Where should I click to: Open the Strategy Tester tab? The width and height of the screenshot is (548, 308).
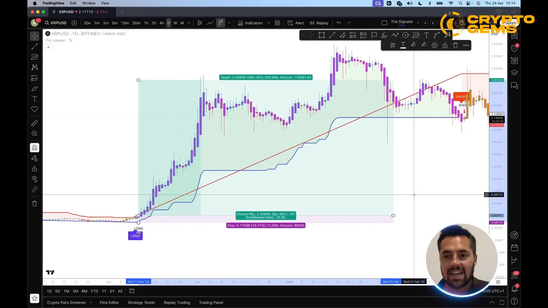pyautogui.click(x=141, y=303)
